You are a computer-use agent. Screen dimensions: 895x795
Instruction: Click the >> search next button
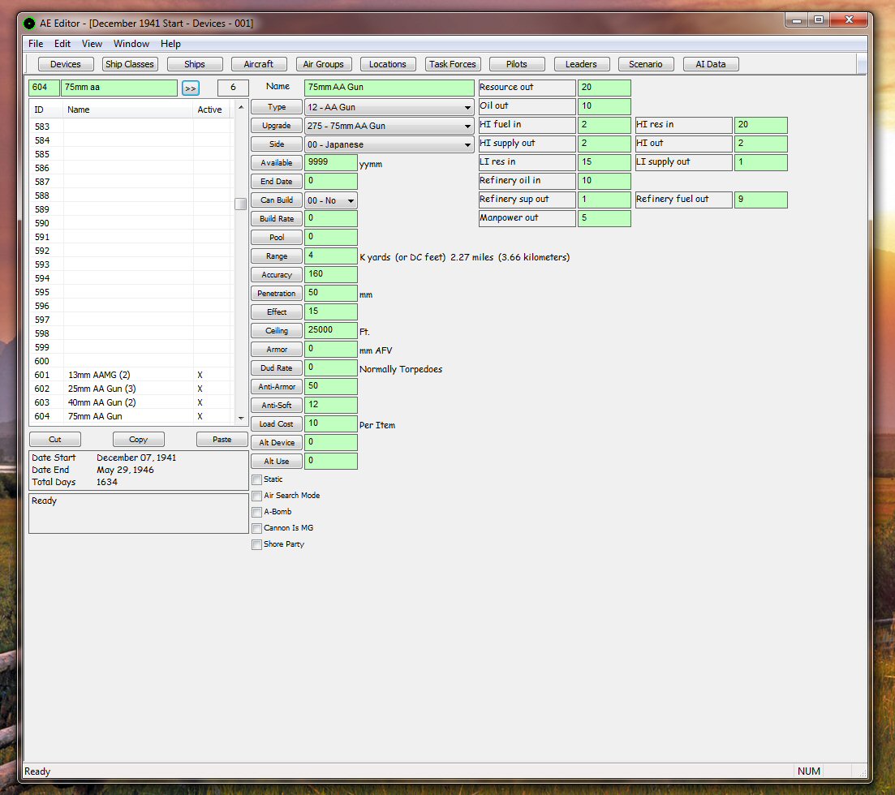coord(190,88)
